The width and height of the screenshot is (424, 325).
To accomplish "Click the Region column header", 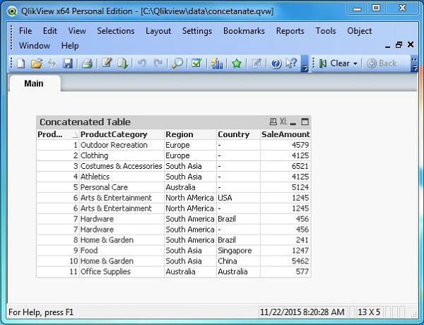I will click(x=190, y=134).
